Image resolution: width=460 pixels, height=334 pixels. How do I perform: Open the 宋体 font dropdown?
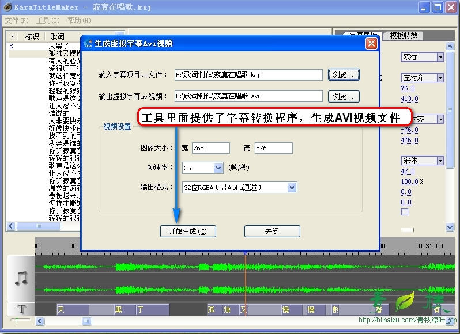click(x=440, y=161)
